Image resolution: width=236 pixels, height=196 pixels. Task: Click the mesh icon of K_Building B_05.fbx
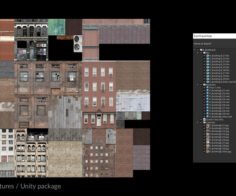click(208, 67)
